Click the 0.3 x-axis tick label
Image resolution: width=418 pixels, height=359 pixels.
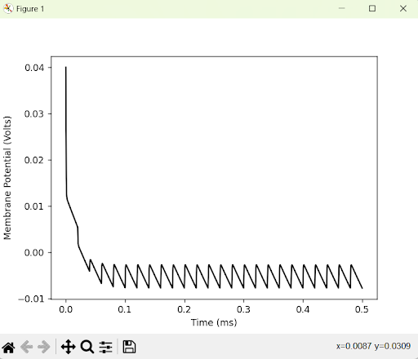[243, 309]
